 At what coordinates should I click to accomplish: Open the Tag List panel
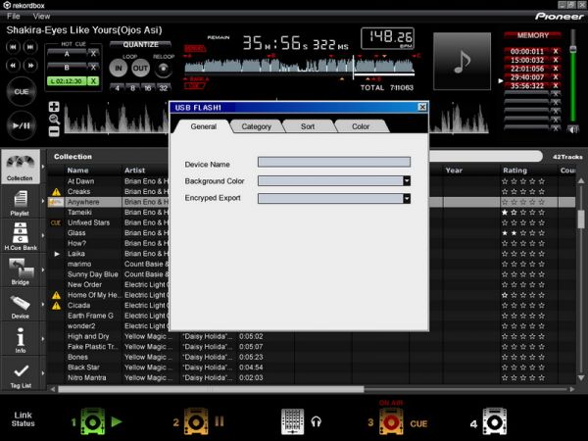pyautogui.click(x=21, y=374)
